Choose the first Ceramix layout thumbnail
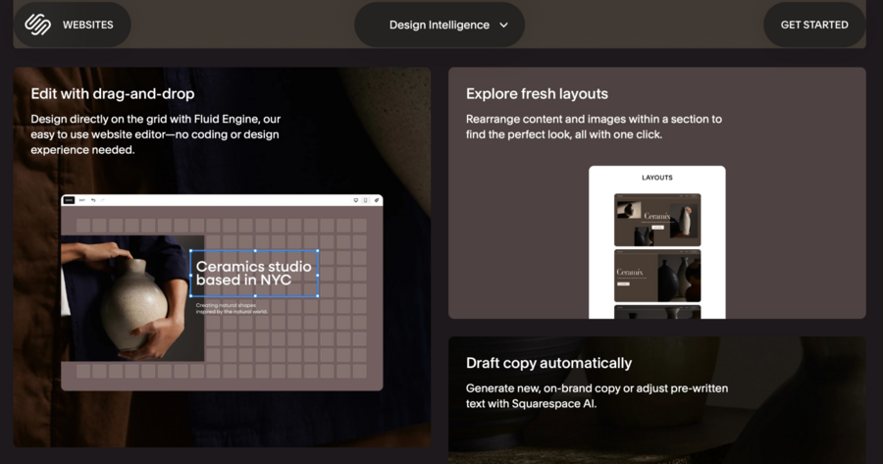 [x=657, y=220]
